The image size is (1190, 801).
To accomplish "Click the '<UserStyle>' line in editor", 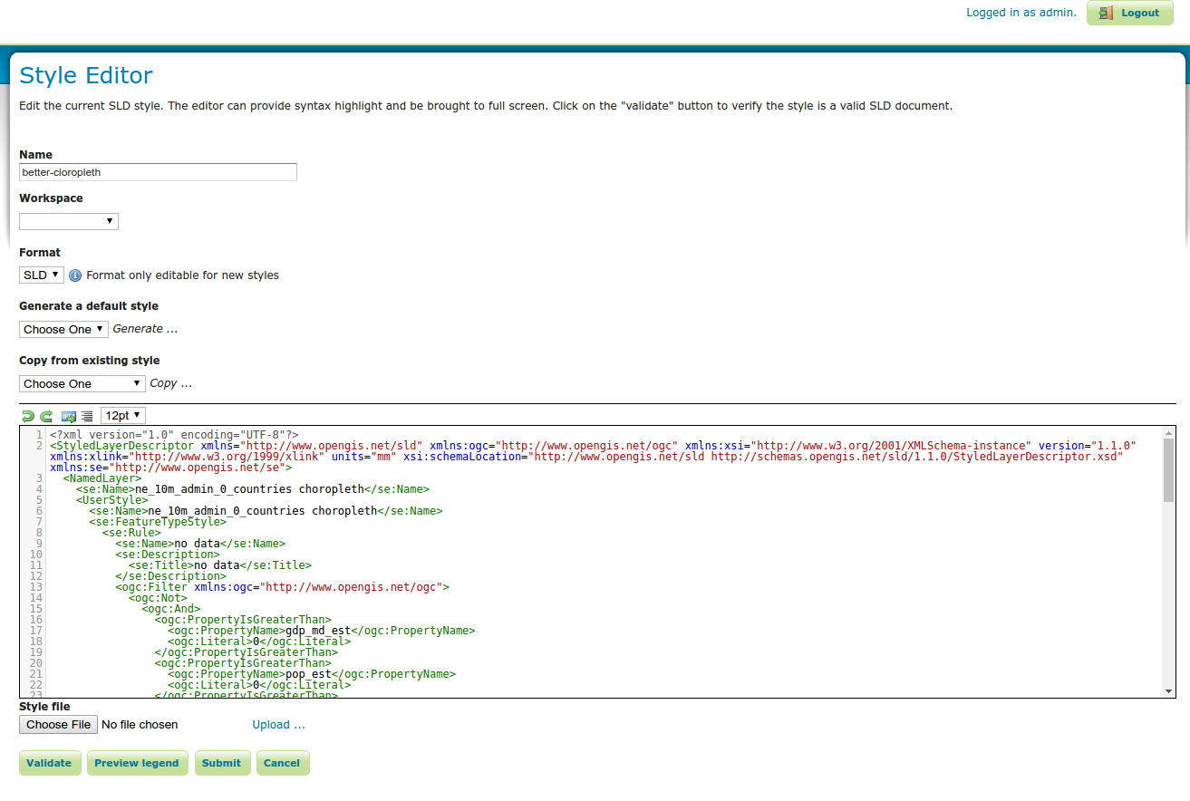I will [x=111, y=500].
